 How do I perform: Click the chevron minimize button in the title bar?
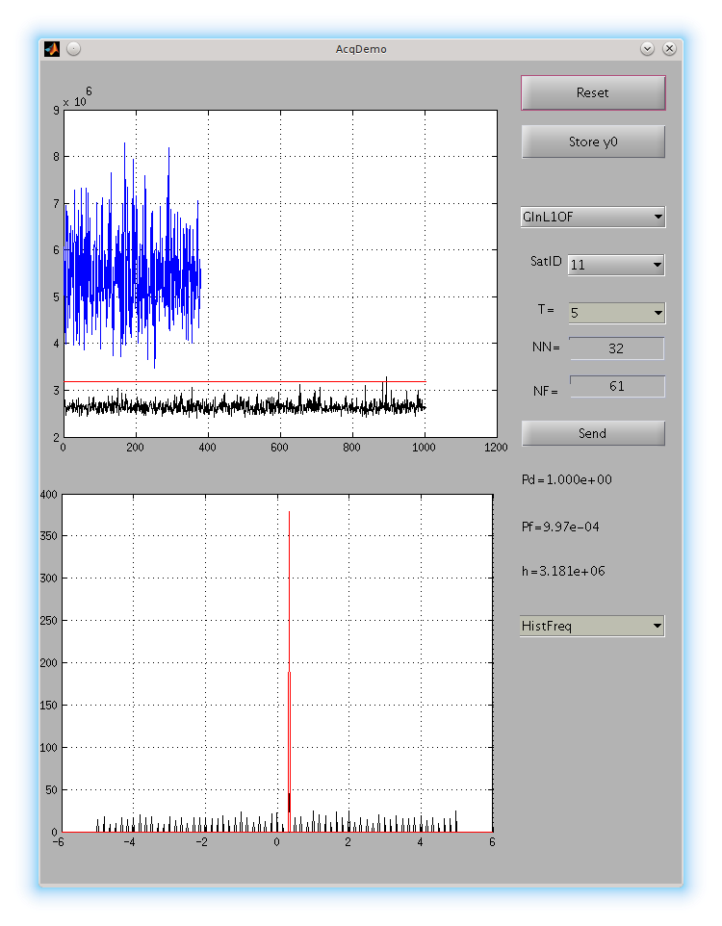tap(647, 48)
